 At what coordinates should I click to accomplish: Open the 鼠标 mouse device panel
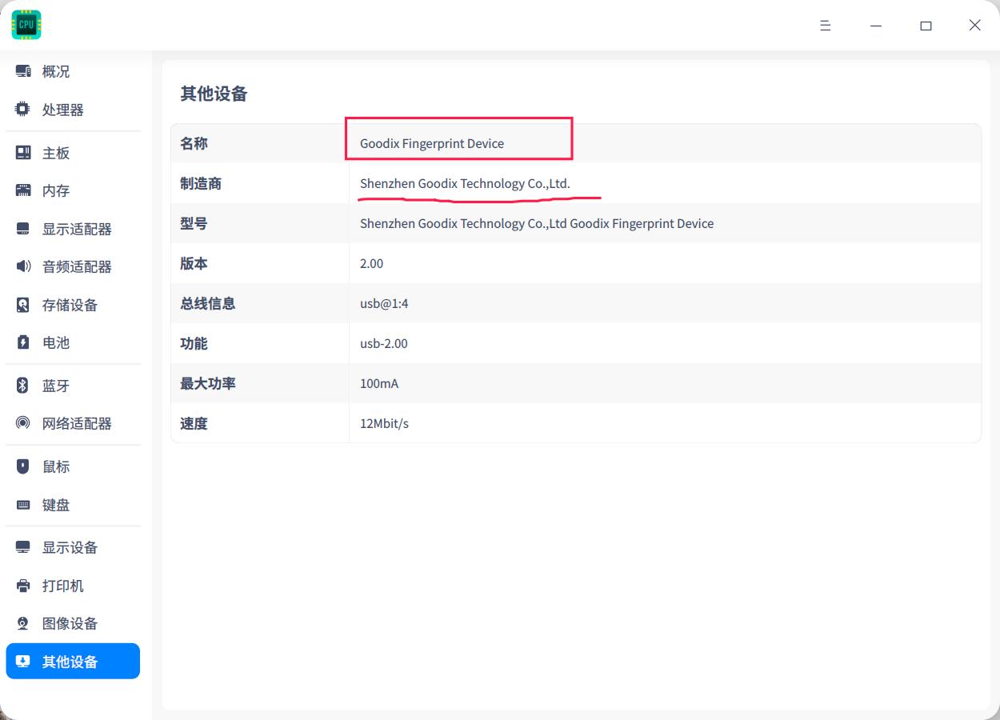click(55, 466)
